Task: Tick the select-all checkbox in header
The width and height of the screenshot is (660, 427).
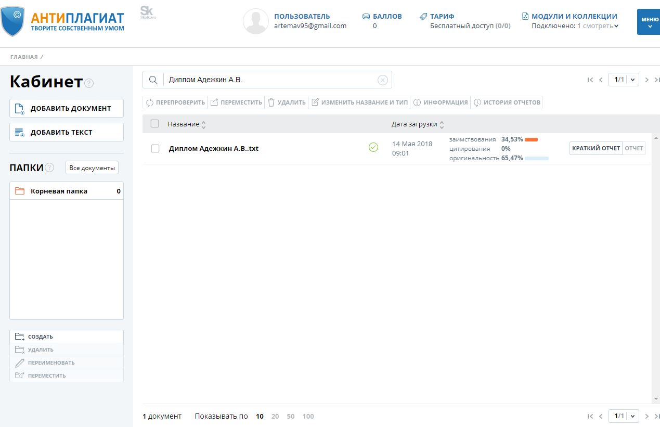Action: pos(154,124)
